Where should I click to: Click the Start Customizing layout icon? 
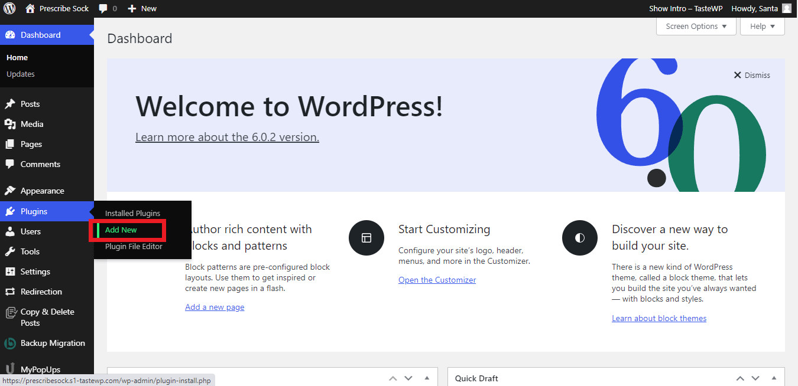coord(366,238)
